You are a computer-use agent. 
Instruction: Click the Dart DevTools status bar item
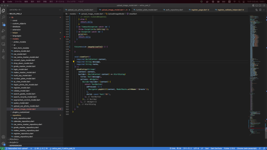click(217, 148)
